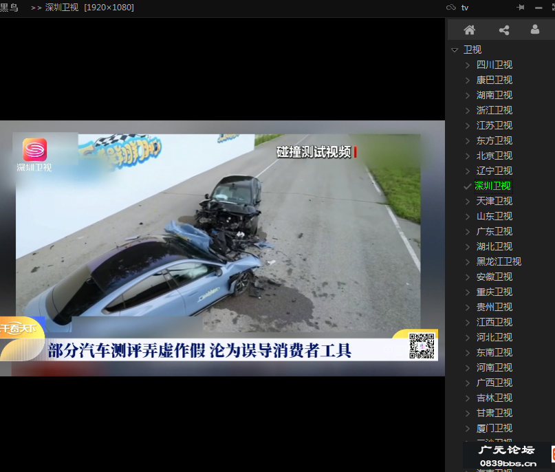Expand the 湖南卫视 entry arrow
This screenshot has width=555, height=472.
click(466, 95)
